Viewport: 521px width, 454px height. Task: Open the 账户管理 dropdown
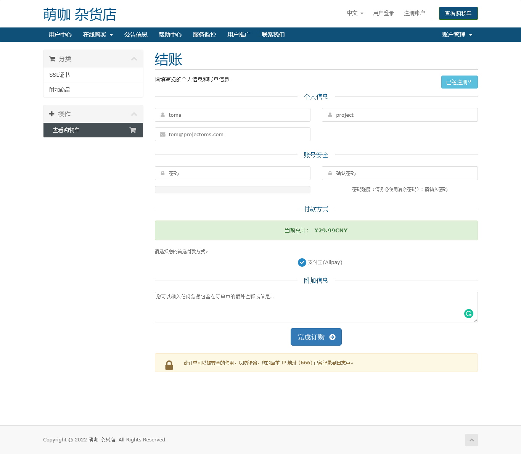pyautogui.click(x=457, y=35)
